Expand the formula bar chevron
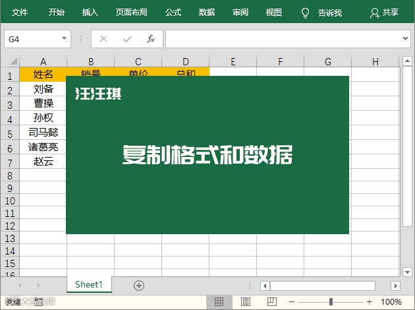Screen dimensions: 415x310 pyautogui.click(x=405, y=39)
